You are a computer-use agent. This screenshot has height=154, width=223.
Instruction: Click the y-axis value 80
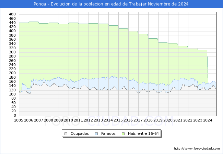tap(13, 98)
